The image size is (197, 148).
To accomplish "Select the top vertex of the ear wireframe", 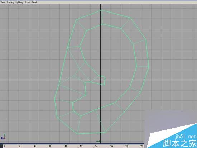I will [101, 10].
